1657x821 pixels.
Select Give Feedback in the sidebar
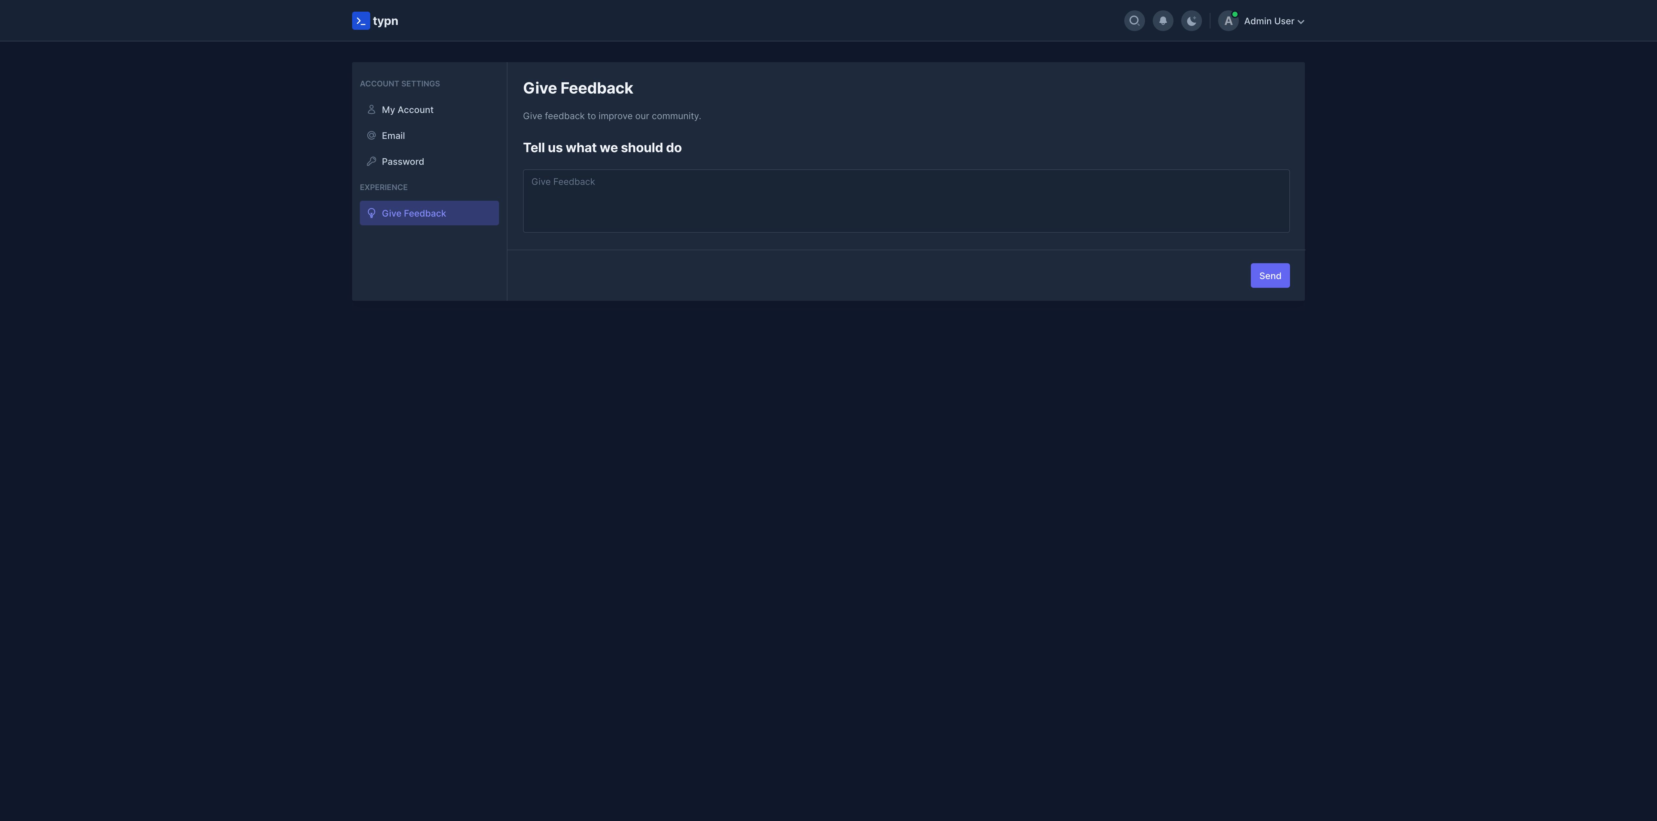coord(414,213)
